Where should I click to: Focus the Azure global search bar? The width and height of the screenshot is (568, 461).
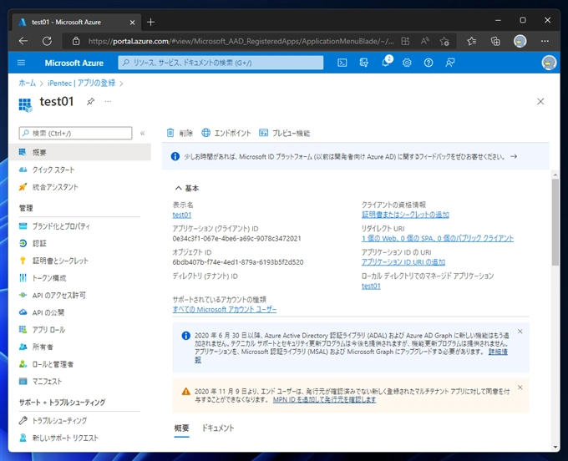point(221,63)
